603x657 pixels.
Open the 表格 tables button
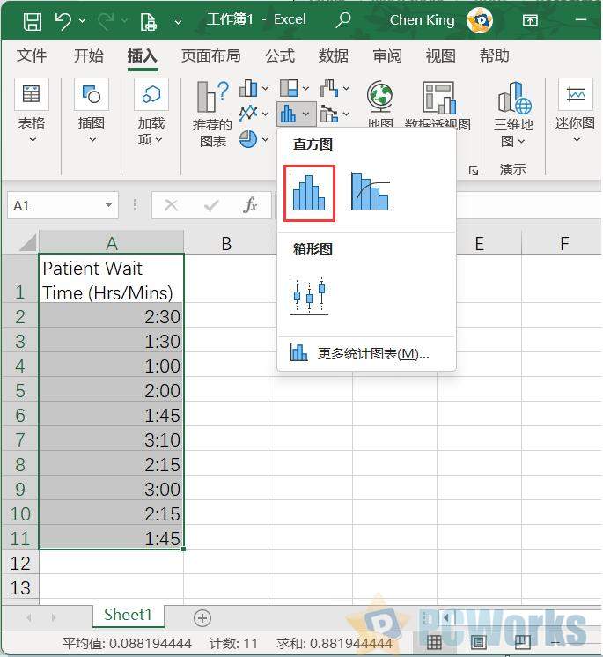(x=32, y=111)
